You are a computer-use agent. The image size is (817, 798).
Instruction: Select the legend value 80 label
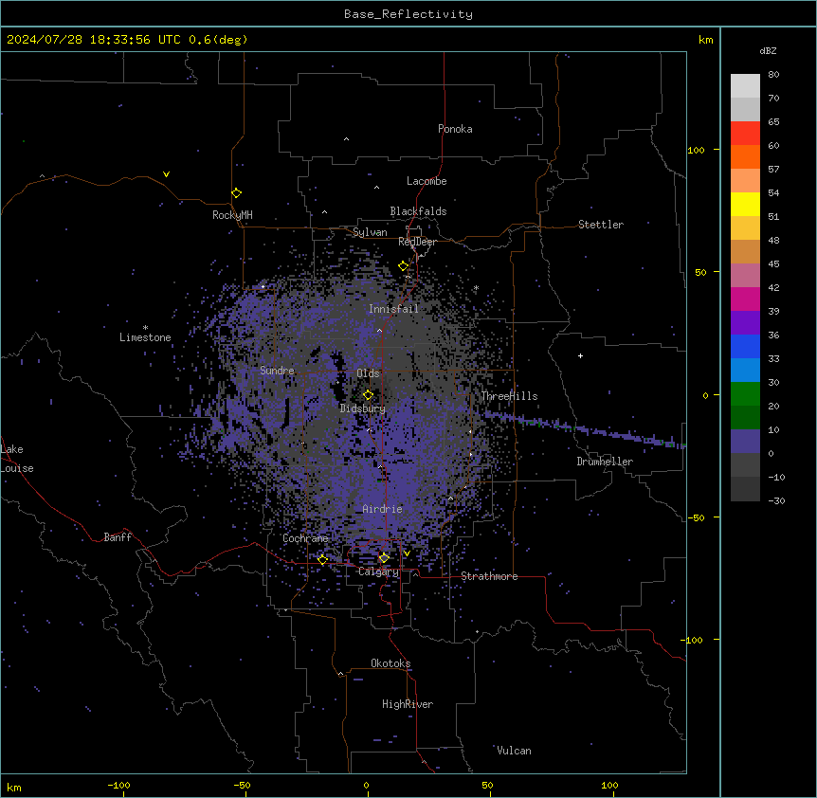click(773, 75)
